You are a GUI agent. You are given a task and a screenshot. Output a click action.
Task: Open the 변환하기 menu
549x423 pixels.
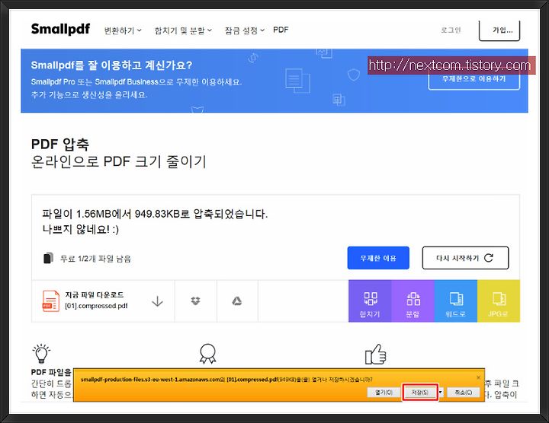tap(123, 30)
